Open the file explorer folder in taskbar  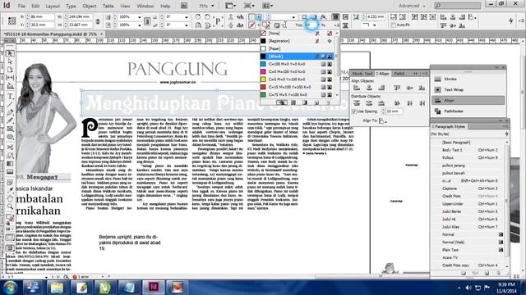pos(57,287)
